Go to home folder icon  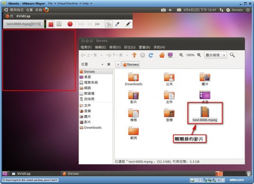162,55
